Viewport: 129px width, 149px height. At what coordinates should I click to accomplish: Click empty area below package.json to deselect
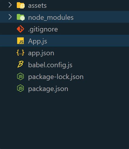[64, 121]
